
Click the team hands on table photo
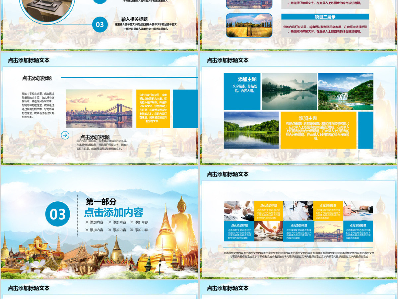[x=269, y=231]
